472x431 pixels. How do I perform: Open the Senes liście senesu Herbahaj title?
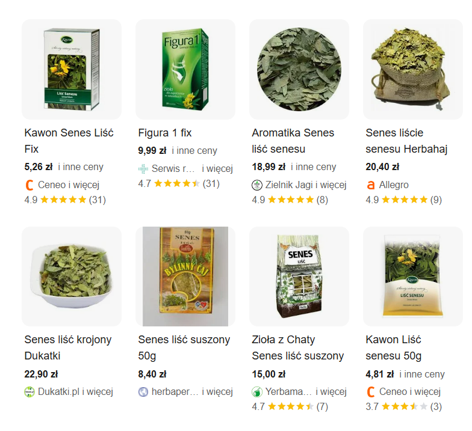(407, 141)
